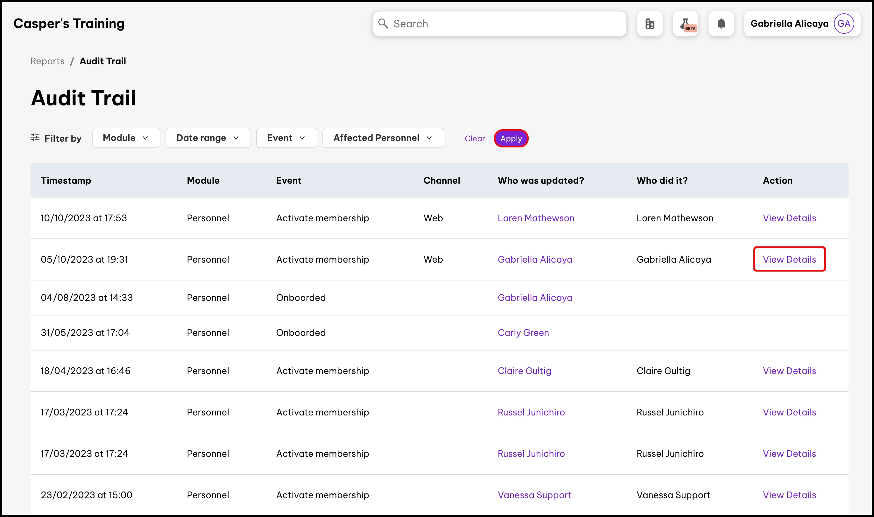Open the notifications bell
The image size is (874, 517).
click(721, 24)
